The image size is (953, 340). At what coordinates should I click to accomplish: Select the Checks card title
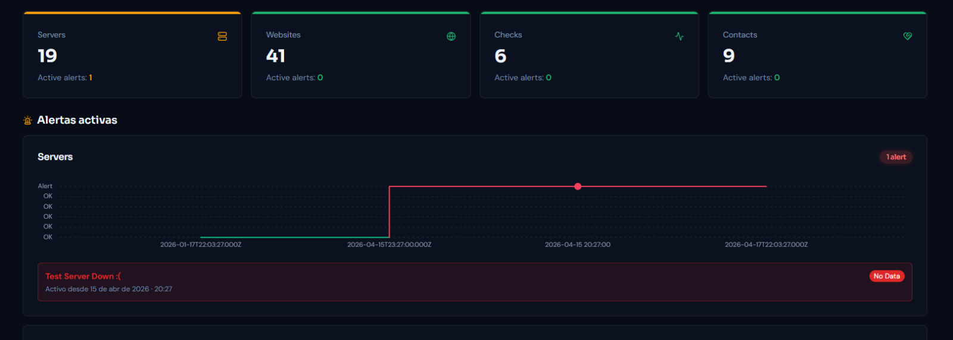coord(508,35)
